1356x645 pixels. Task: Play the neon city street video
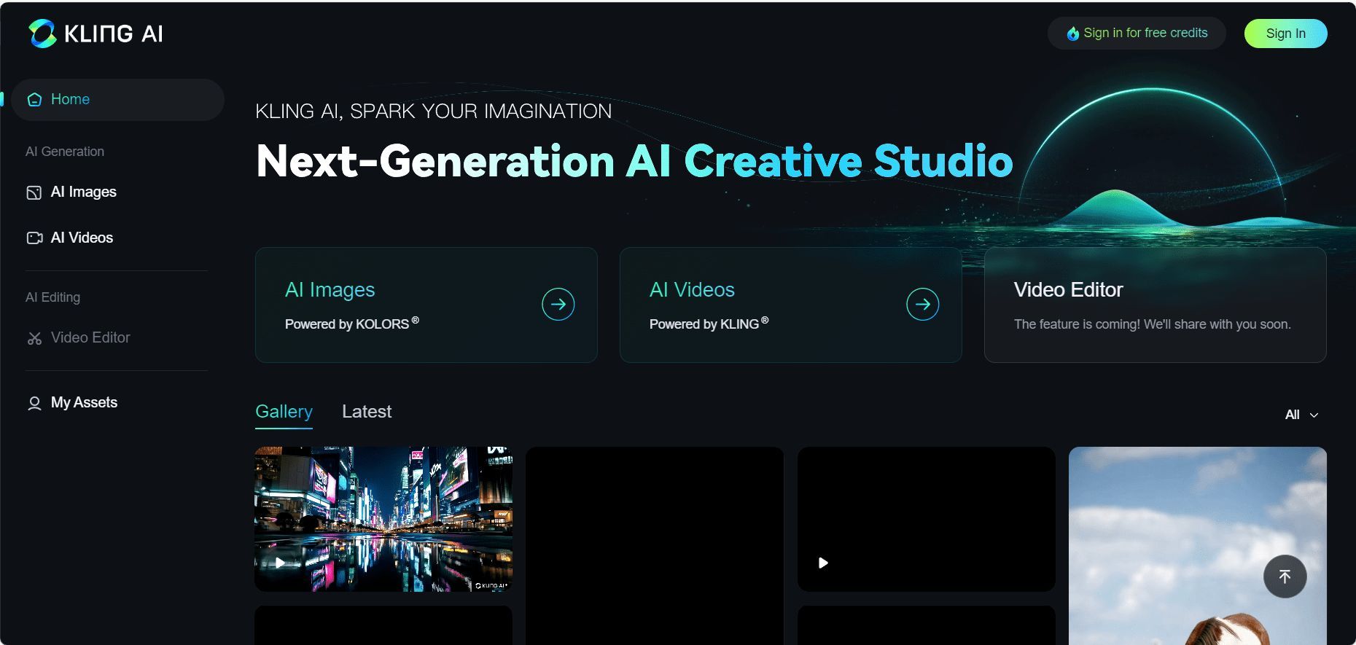(281, 563)
